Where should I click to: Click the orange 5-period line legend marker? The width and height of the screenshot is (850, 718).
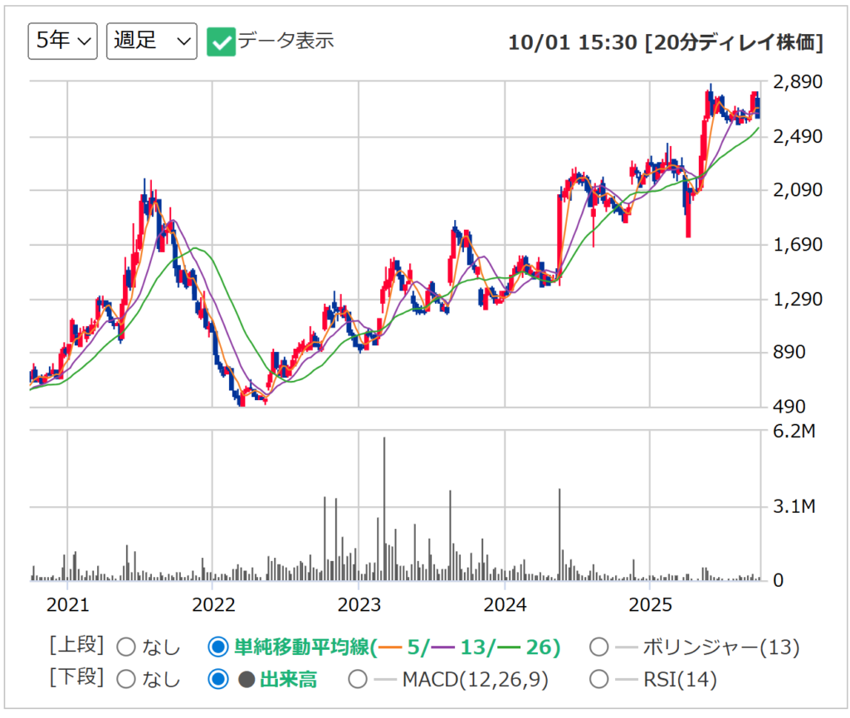390,647
